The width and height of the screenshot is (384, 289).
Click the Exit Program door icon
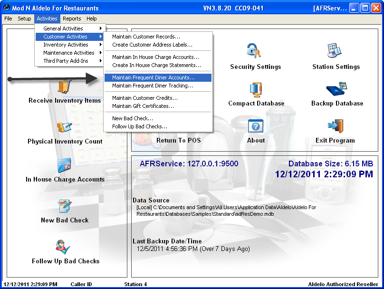(x=336, y=126)
